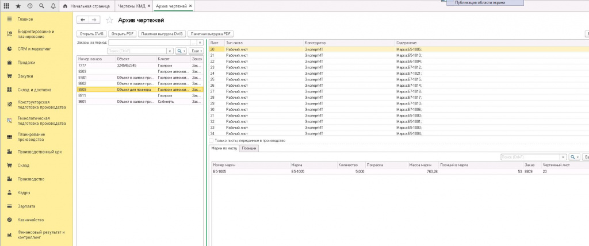This screenshot has width=589, height=246.
Task: Click Кадры sidebar person icon
Action: [x=9, y=193]
